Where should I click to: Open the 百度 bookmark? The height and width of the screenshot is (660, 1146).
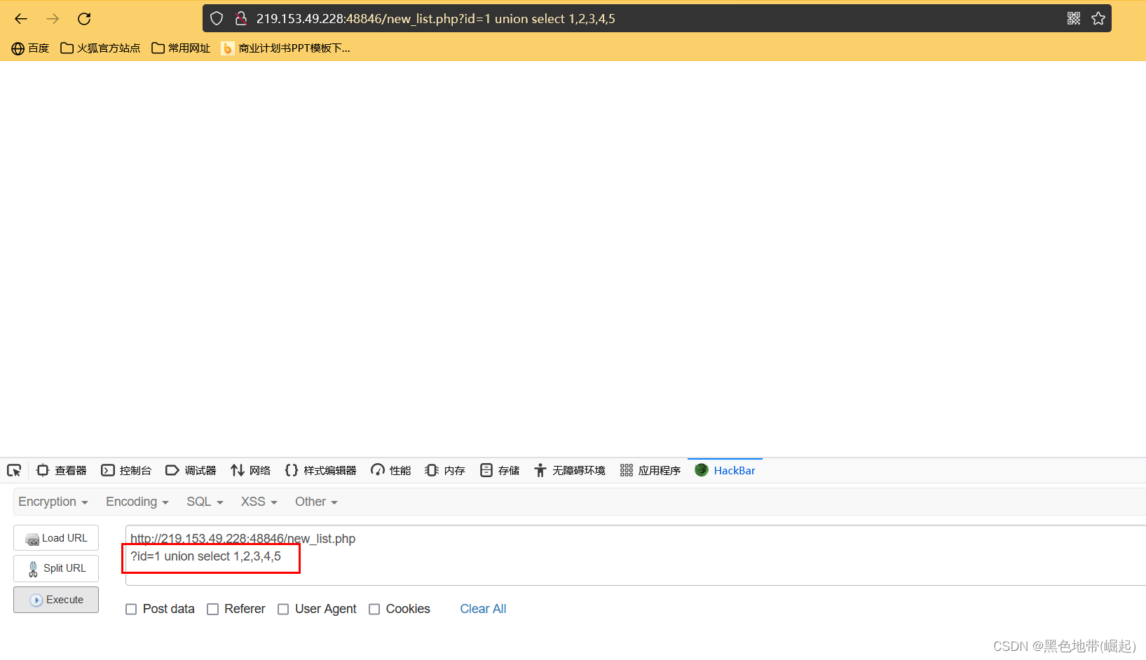point(30,48)
